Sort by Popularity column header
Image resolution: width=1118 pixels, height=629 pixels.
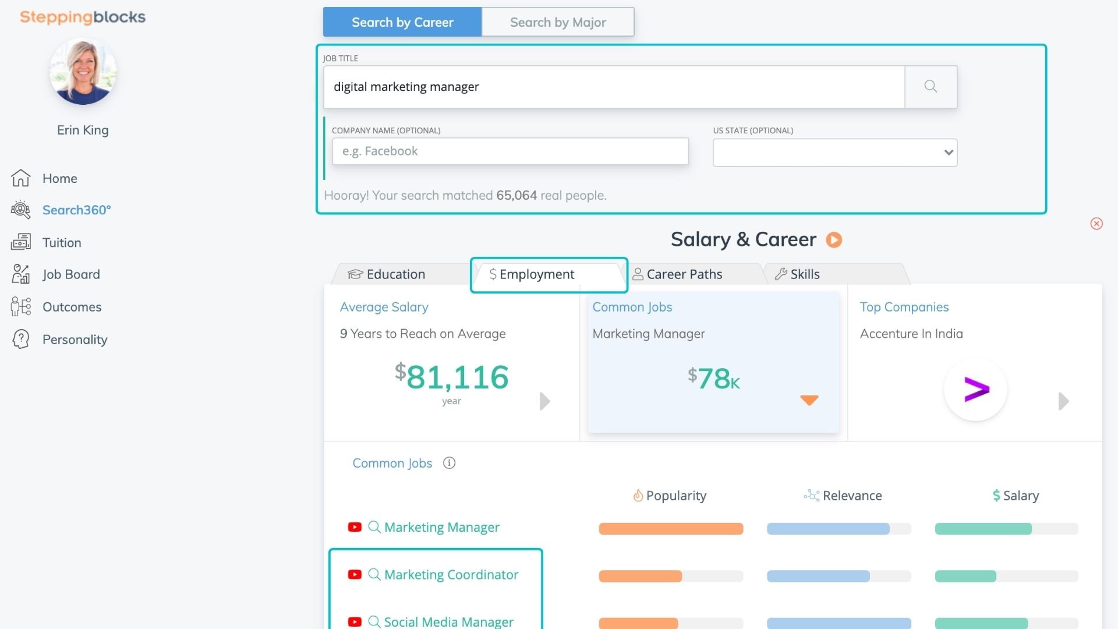(x=670, y=496)
